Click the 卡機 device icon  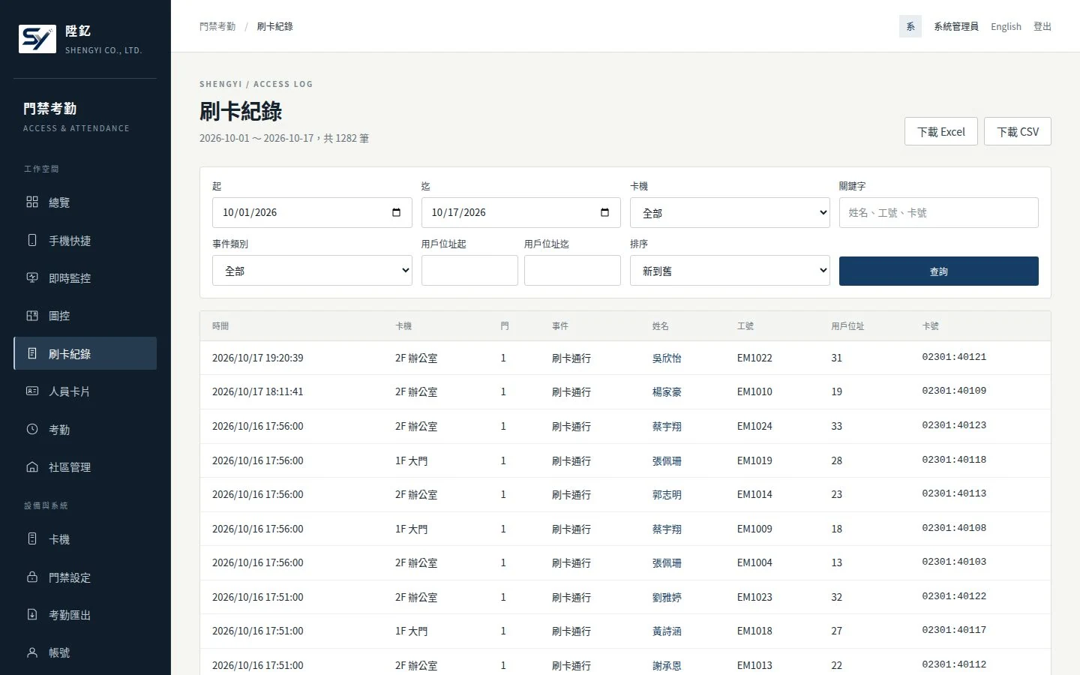[x=32, y=538]
